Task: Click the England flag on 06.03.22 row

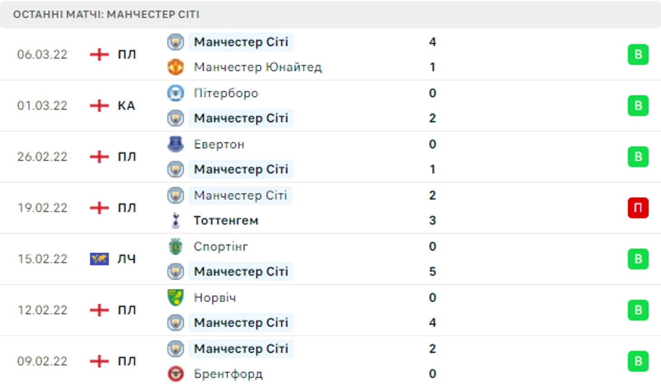Action: click(x=99, y=54)
